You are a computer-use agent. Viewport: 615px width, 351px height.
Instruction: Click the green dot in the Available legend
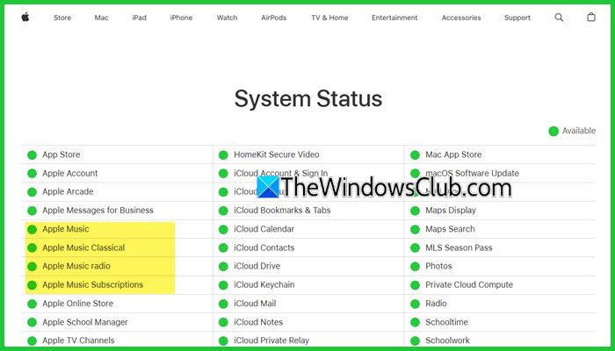tap(553, 132)
